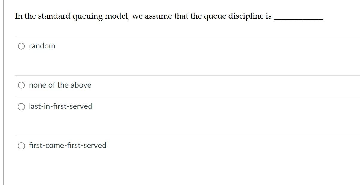Click the blank fill-in line

tap(298, 19)
